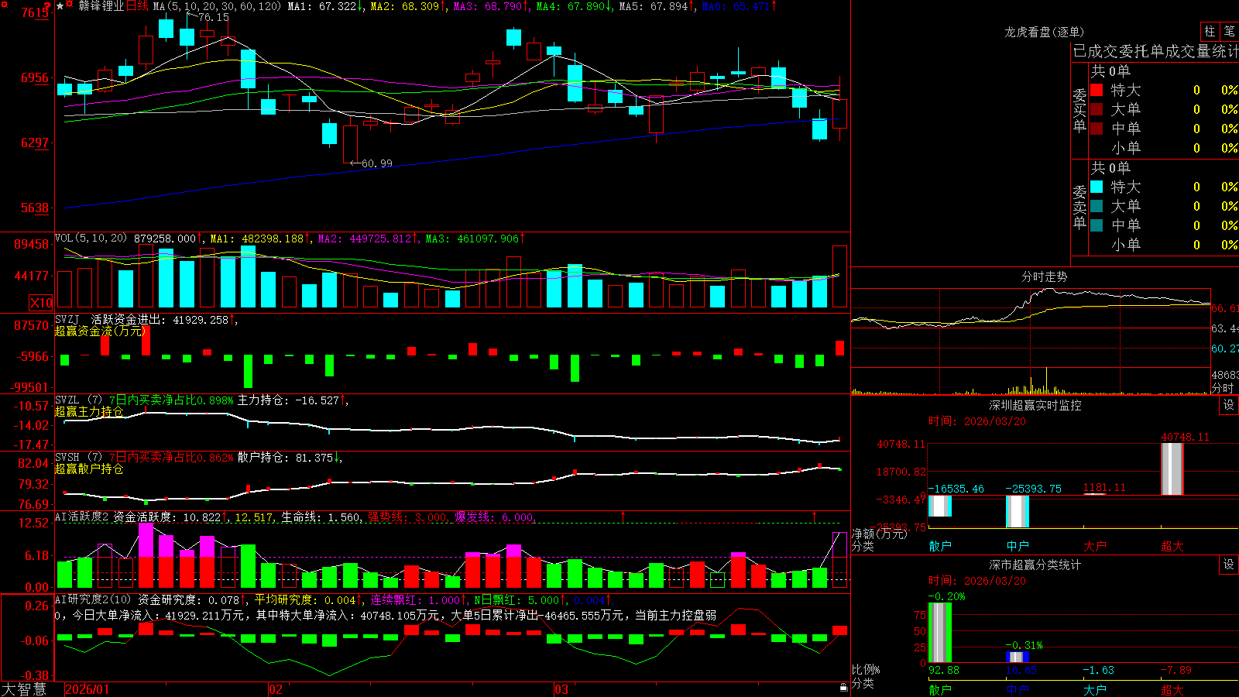Viewport: 1239px width, 697px height.
Task: Click the 时间: 2026/03/20 in 实时监控 panel
Action: [977, 421]
